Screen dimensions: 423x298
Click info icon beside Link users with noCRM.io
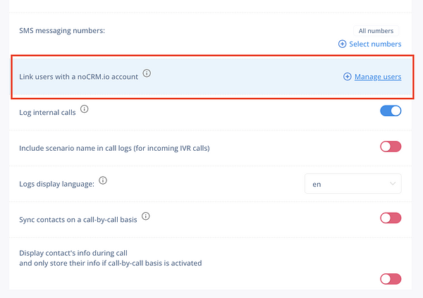[x=147, y=73]
